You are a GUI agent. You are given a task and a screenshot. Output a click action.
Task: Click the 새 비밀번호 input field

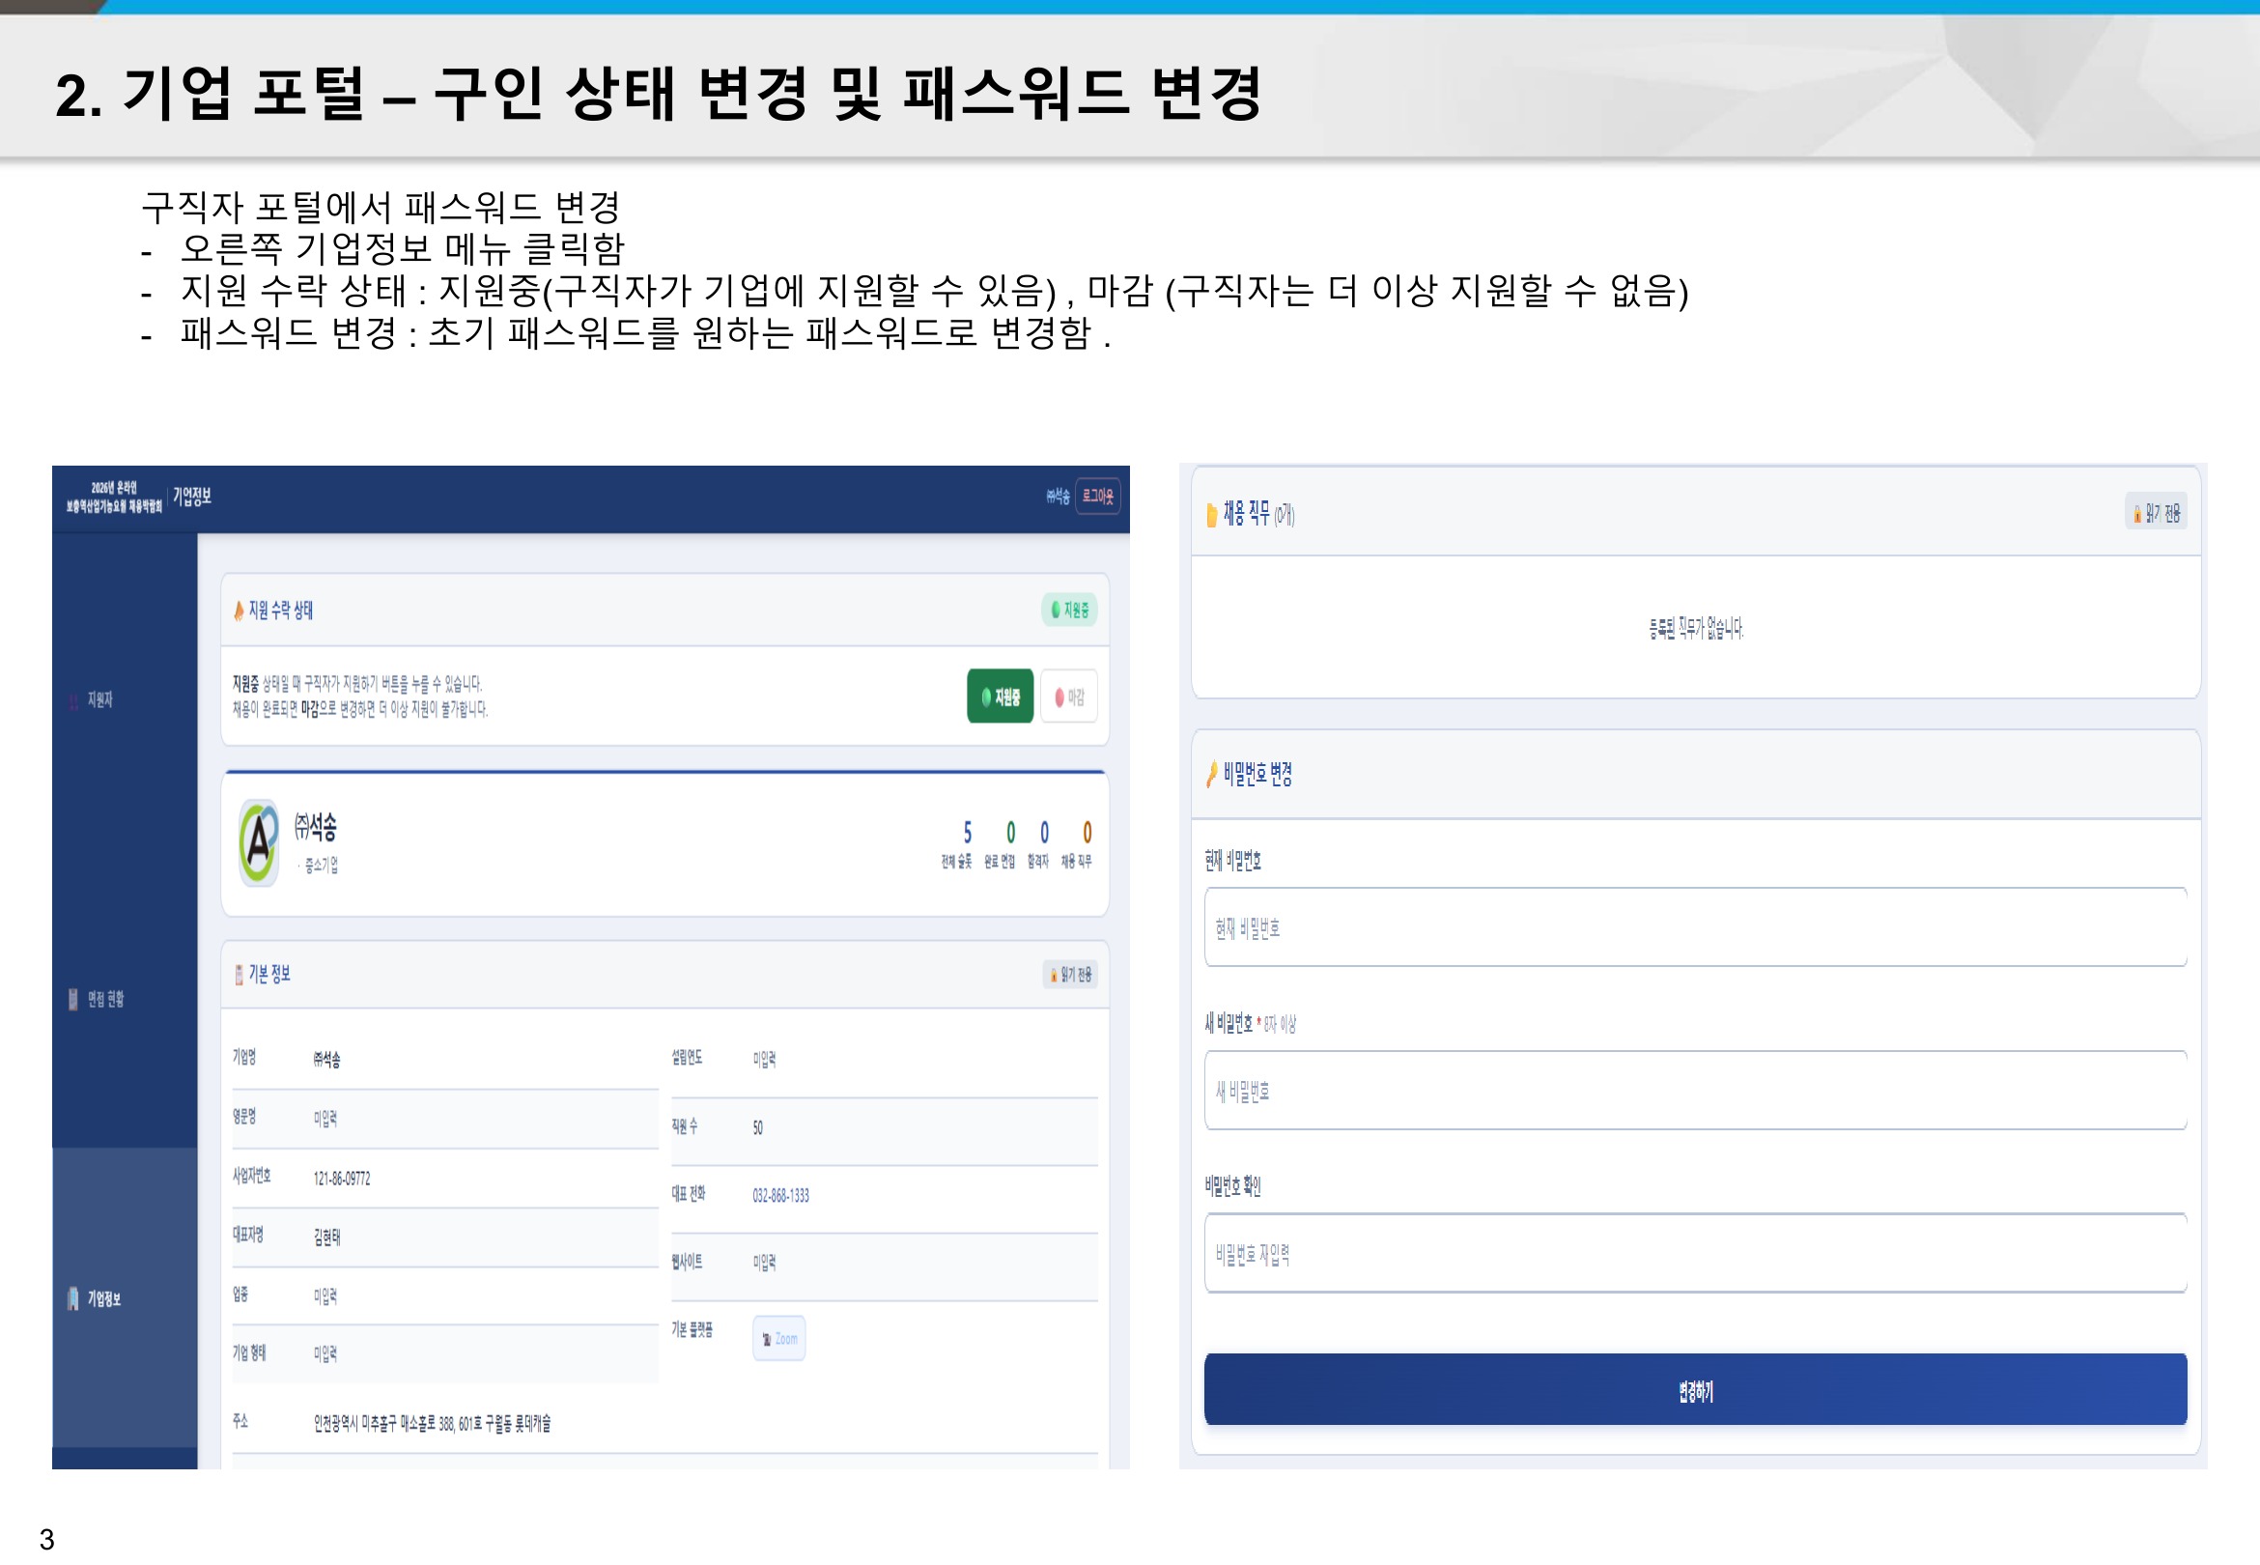click(1694, 1091)
